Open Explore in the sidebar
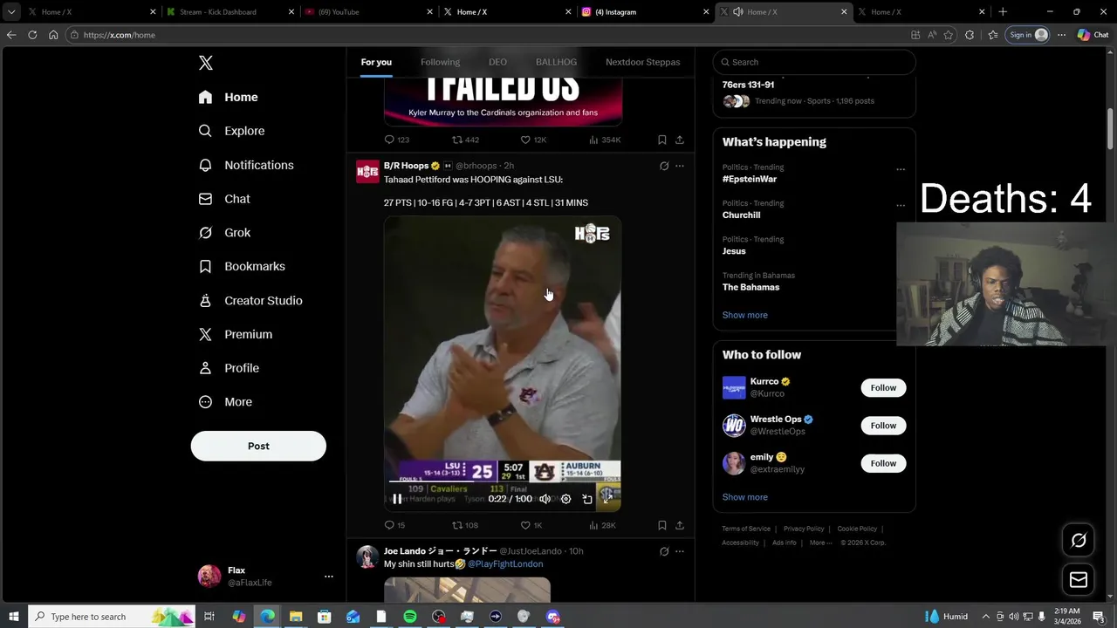The width and height of the screenshot is (1117, 628). coord(232,131)
